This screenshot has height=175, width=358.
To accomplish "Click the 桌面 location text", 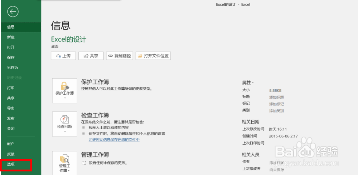I will tap(55, 46).
